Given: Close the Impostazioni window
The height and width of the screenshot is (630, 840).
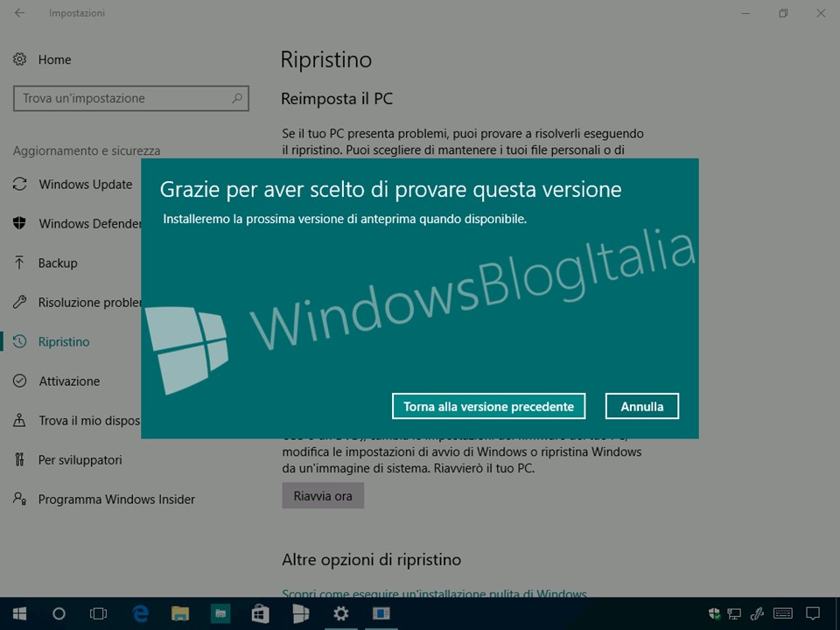Looking at the screenshot, I should [821, 13].
